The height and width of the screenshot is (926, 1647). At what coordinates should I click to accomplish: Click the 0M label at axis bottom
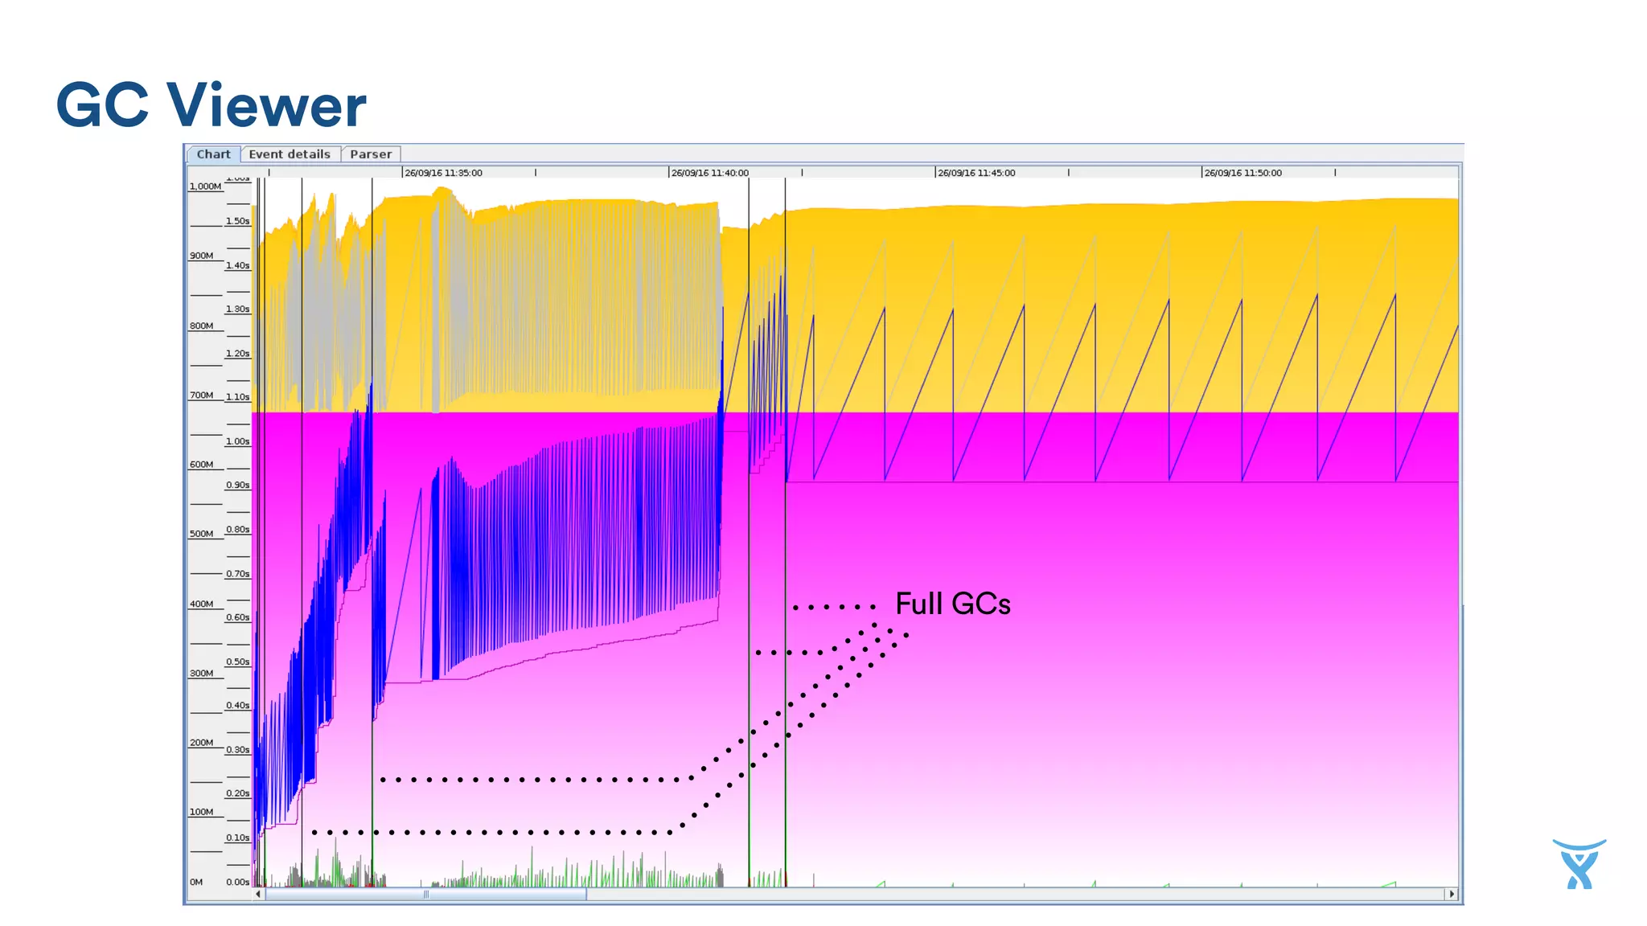196,882
